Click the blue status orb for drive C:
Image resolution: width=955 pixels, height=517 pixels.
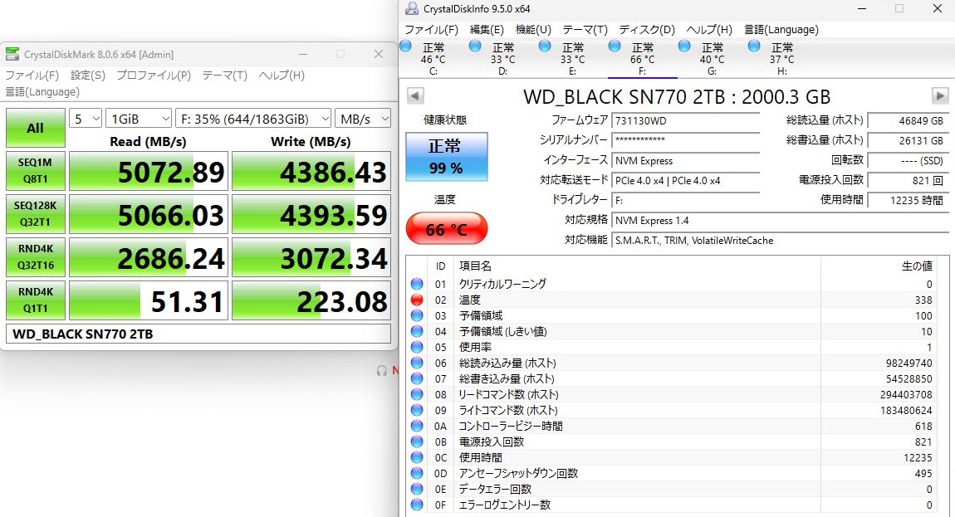[405, 46]
